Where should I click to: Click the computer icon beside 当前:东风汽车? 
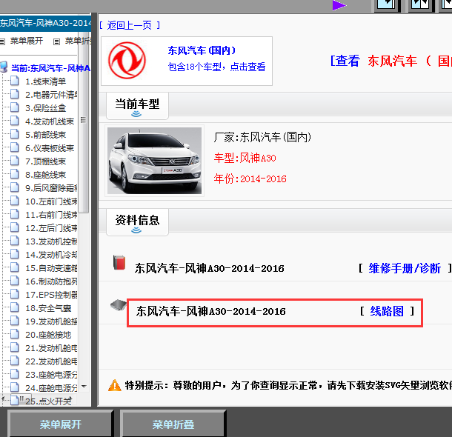point(4,67)
